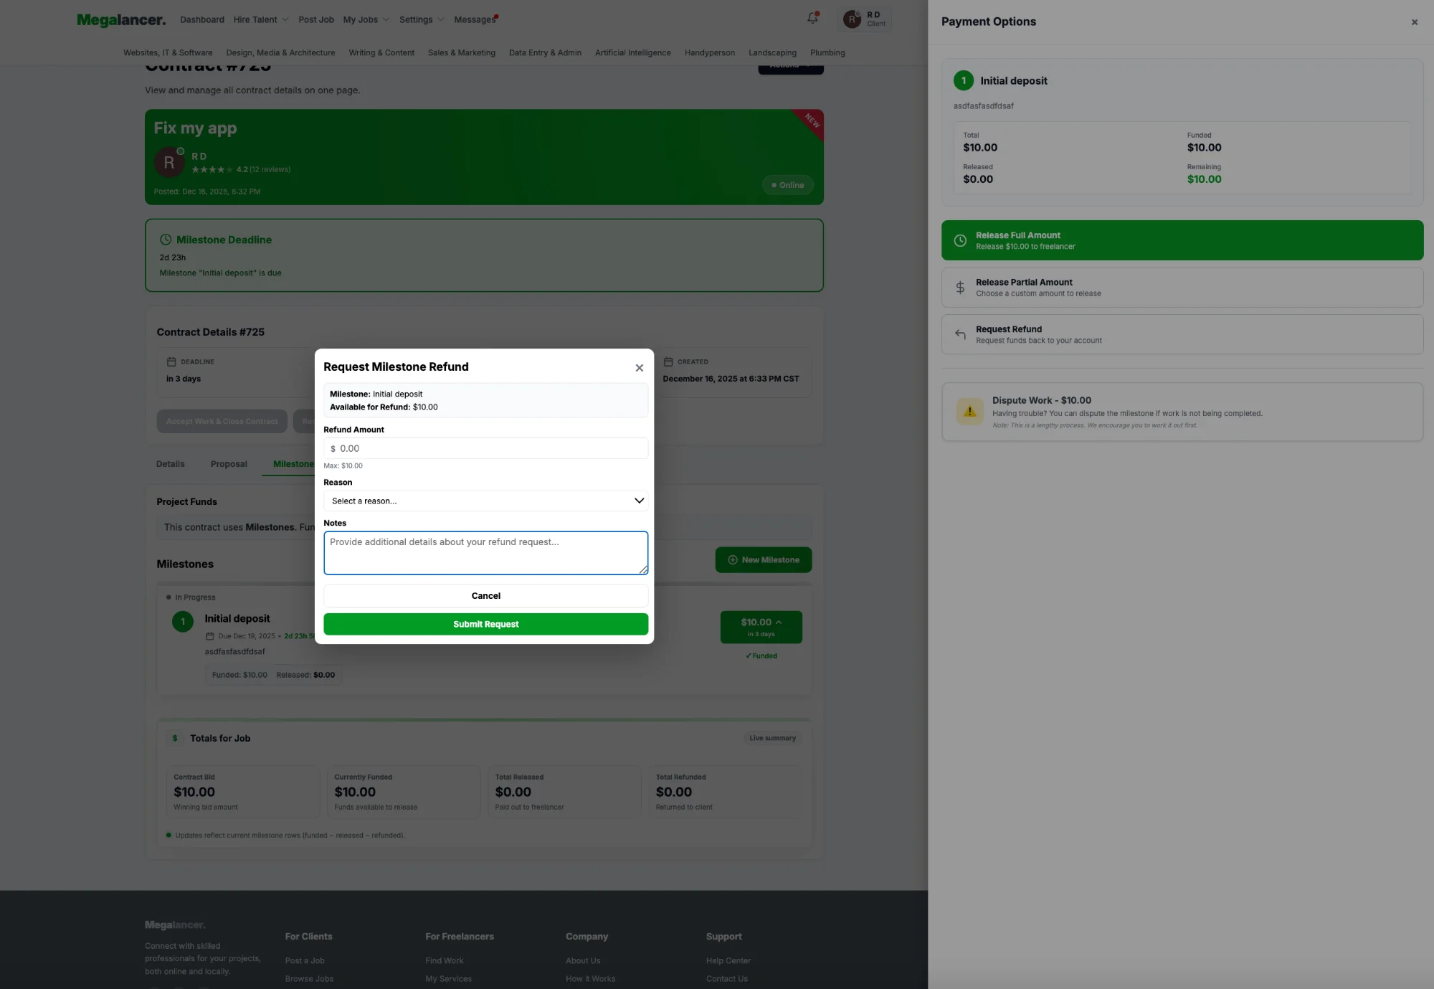Viewport: 1434px width, 989px height.
Task: Click the Release Full Amount clock icon
Action: pyautogui.click(x=960, y=241)
